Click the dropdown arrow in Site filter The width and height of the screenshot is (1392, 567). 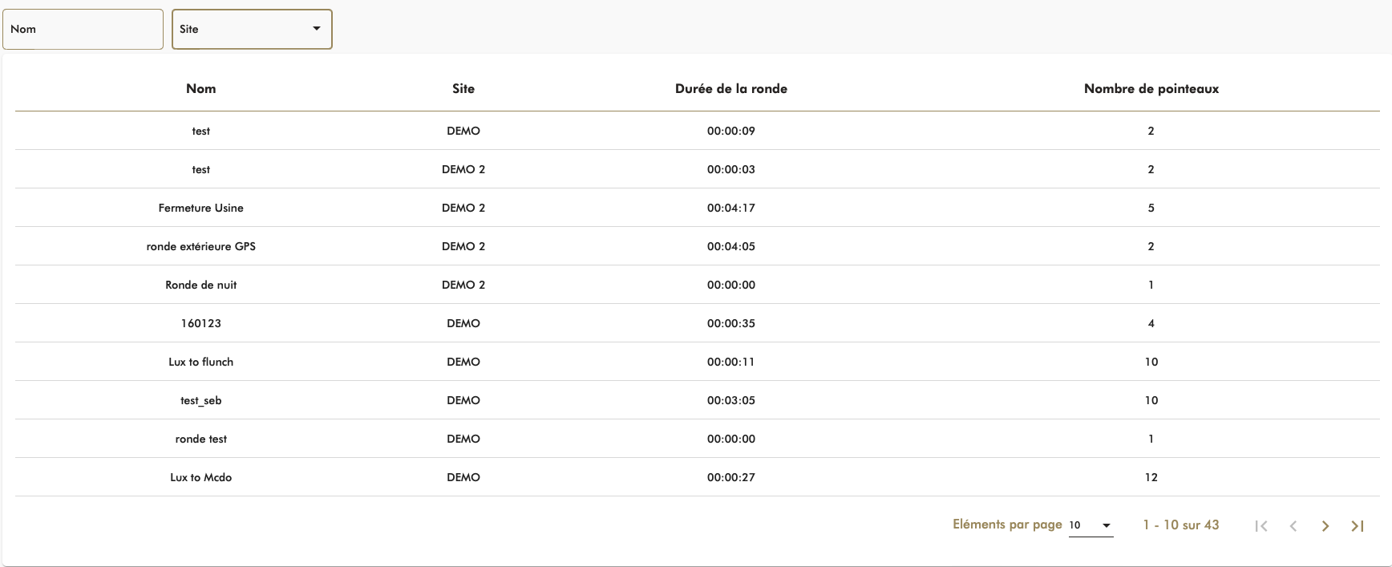pyautogui.click(x=317, y=29)
